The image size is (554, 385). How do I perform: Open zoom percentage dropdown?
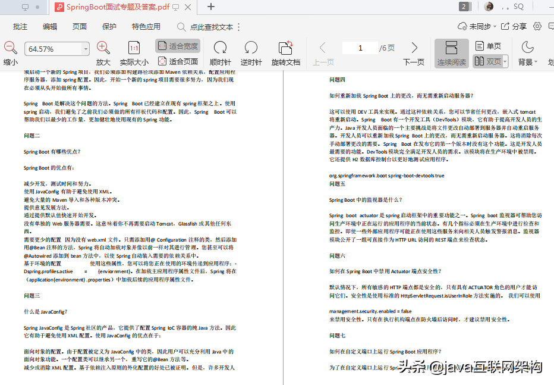coord(86,49)
